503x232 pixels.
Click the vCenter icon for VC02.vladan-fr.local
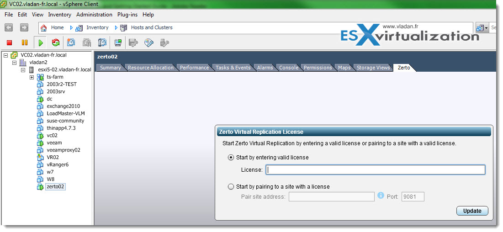pyautogui.click(x=14, y=55)
